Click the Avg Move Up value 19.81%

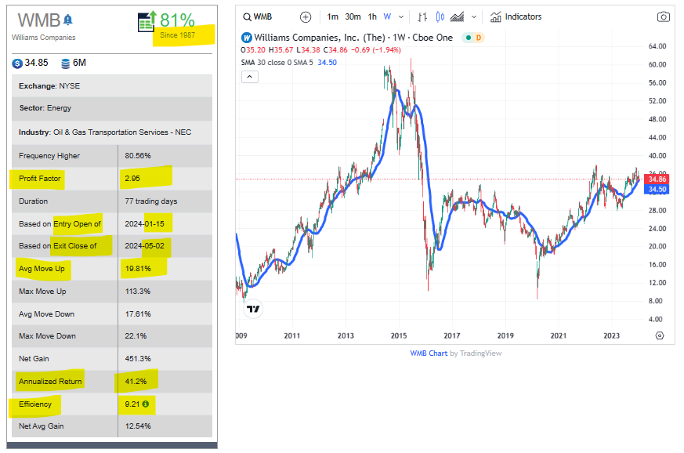click(138, 268)
